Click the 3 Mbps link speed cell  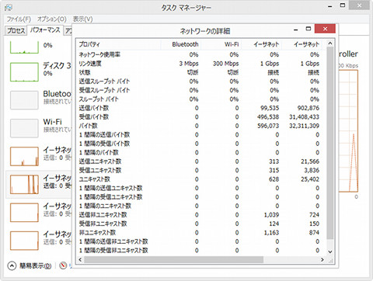pos(189,64)
